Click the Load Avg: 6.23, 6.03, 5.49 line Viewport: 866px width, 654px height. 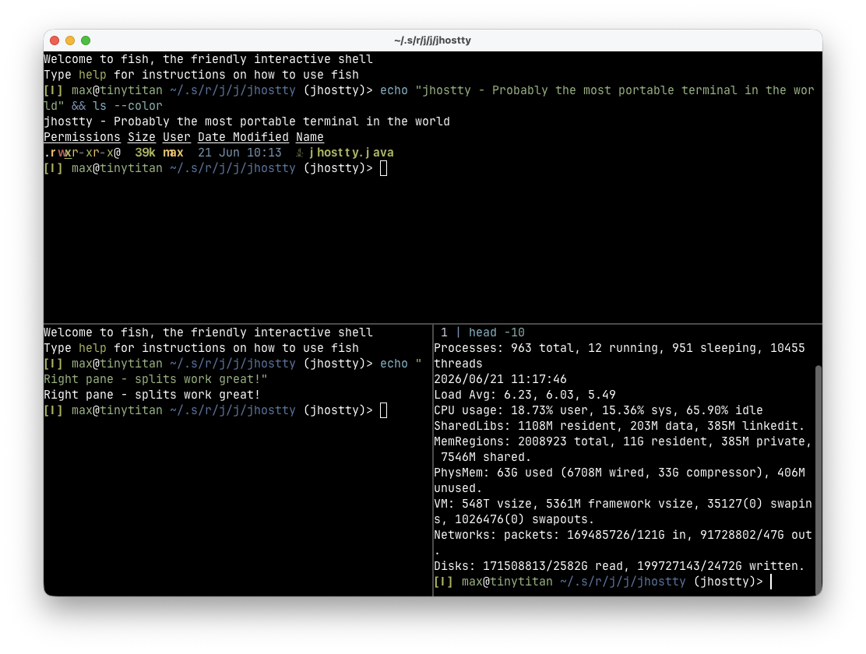point(525,395)
